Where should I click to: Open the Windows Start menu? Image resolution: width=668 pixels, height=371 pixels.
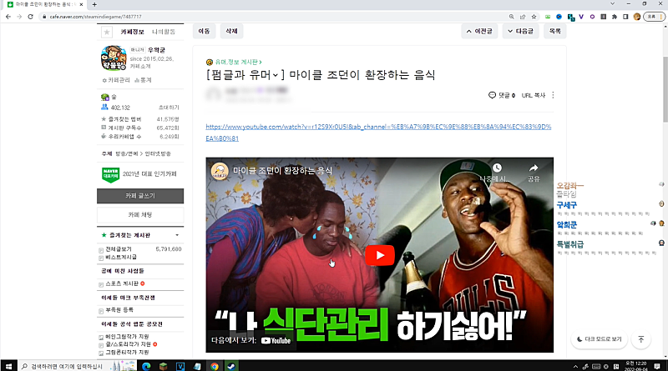[x=8, y=366]
